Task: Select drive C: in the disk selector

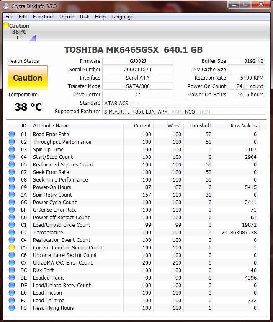Action: (x=19, y=38)
